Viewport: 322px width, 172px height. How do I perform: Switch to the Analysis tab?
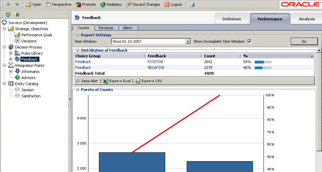pyautogui.click(x=307, y=19)
